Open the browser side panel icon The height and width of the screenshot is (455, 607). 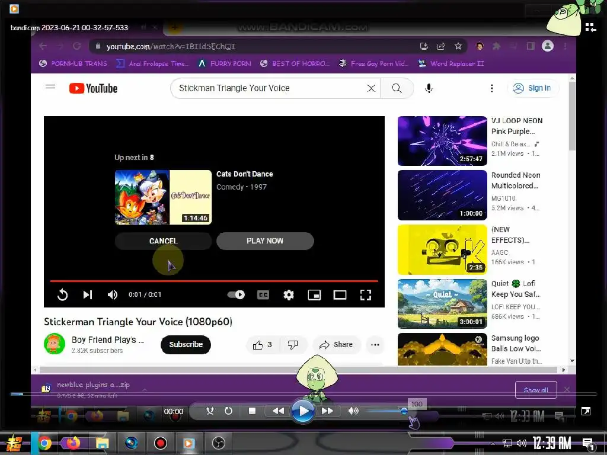531,46
